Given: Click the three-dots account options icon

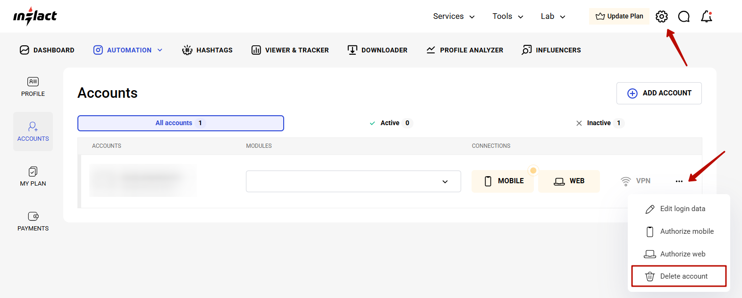Looking at the screenshot, I should (679, 181).
